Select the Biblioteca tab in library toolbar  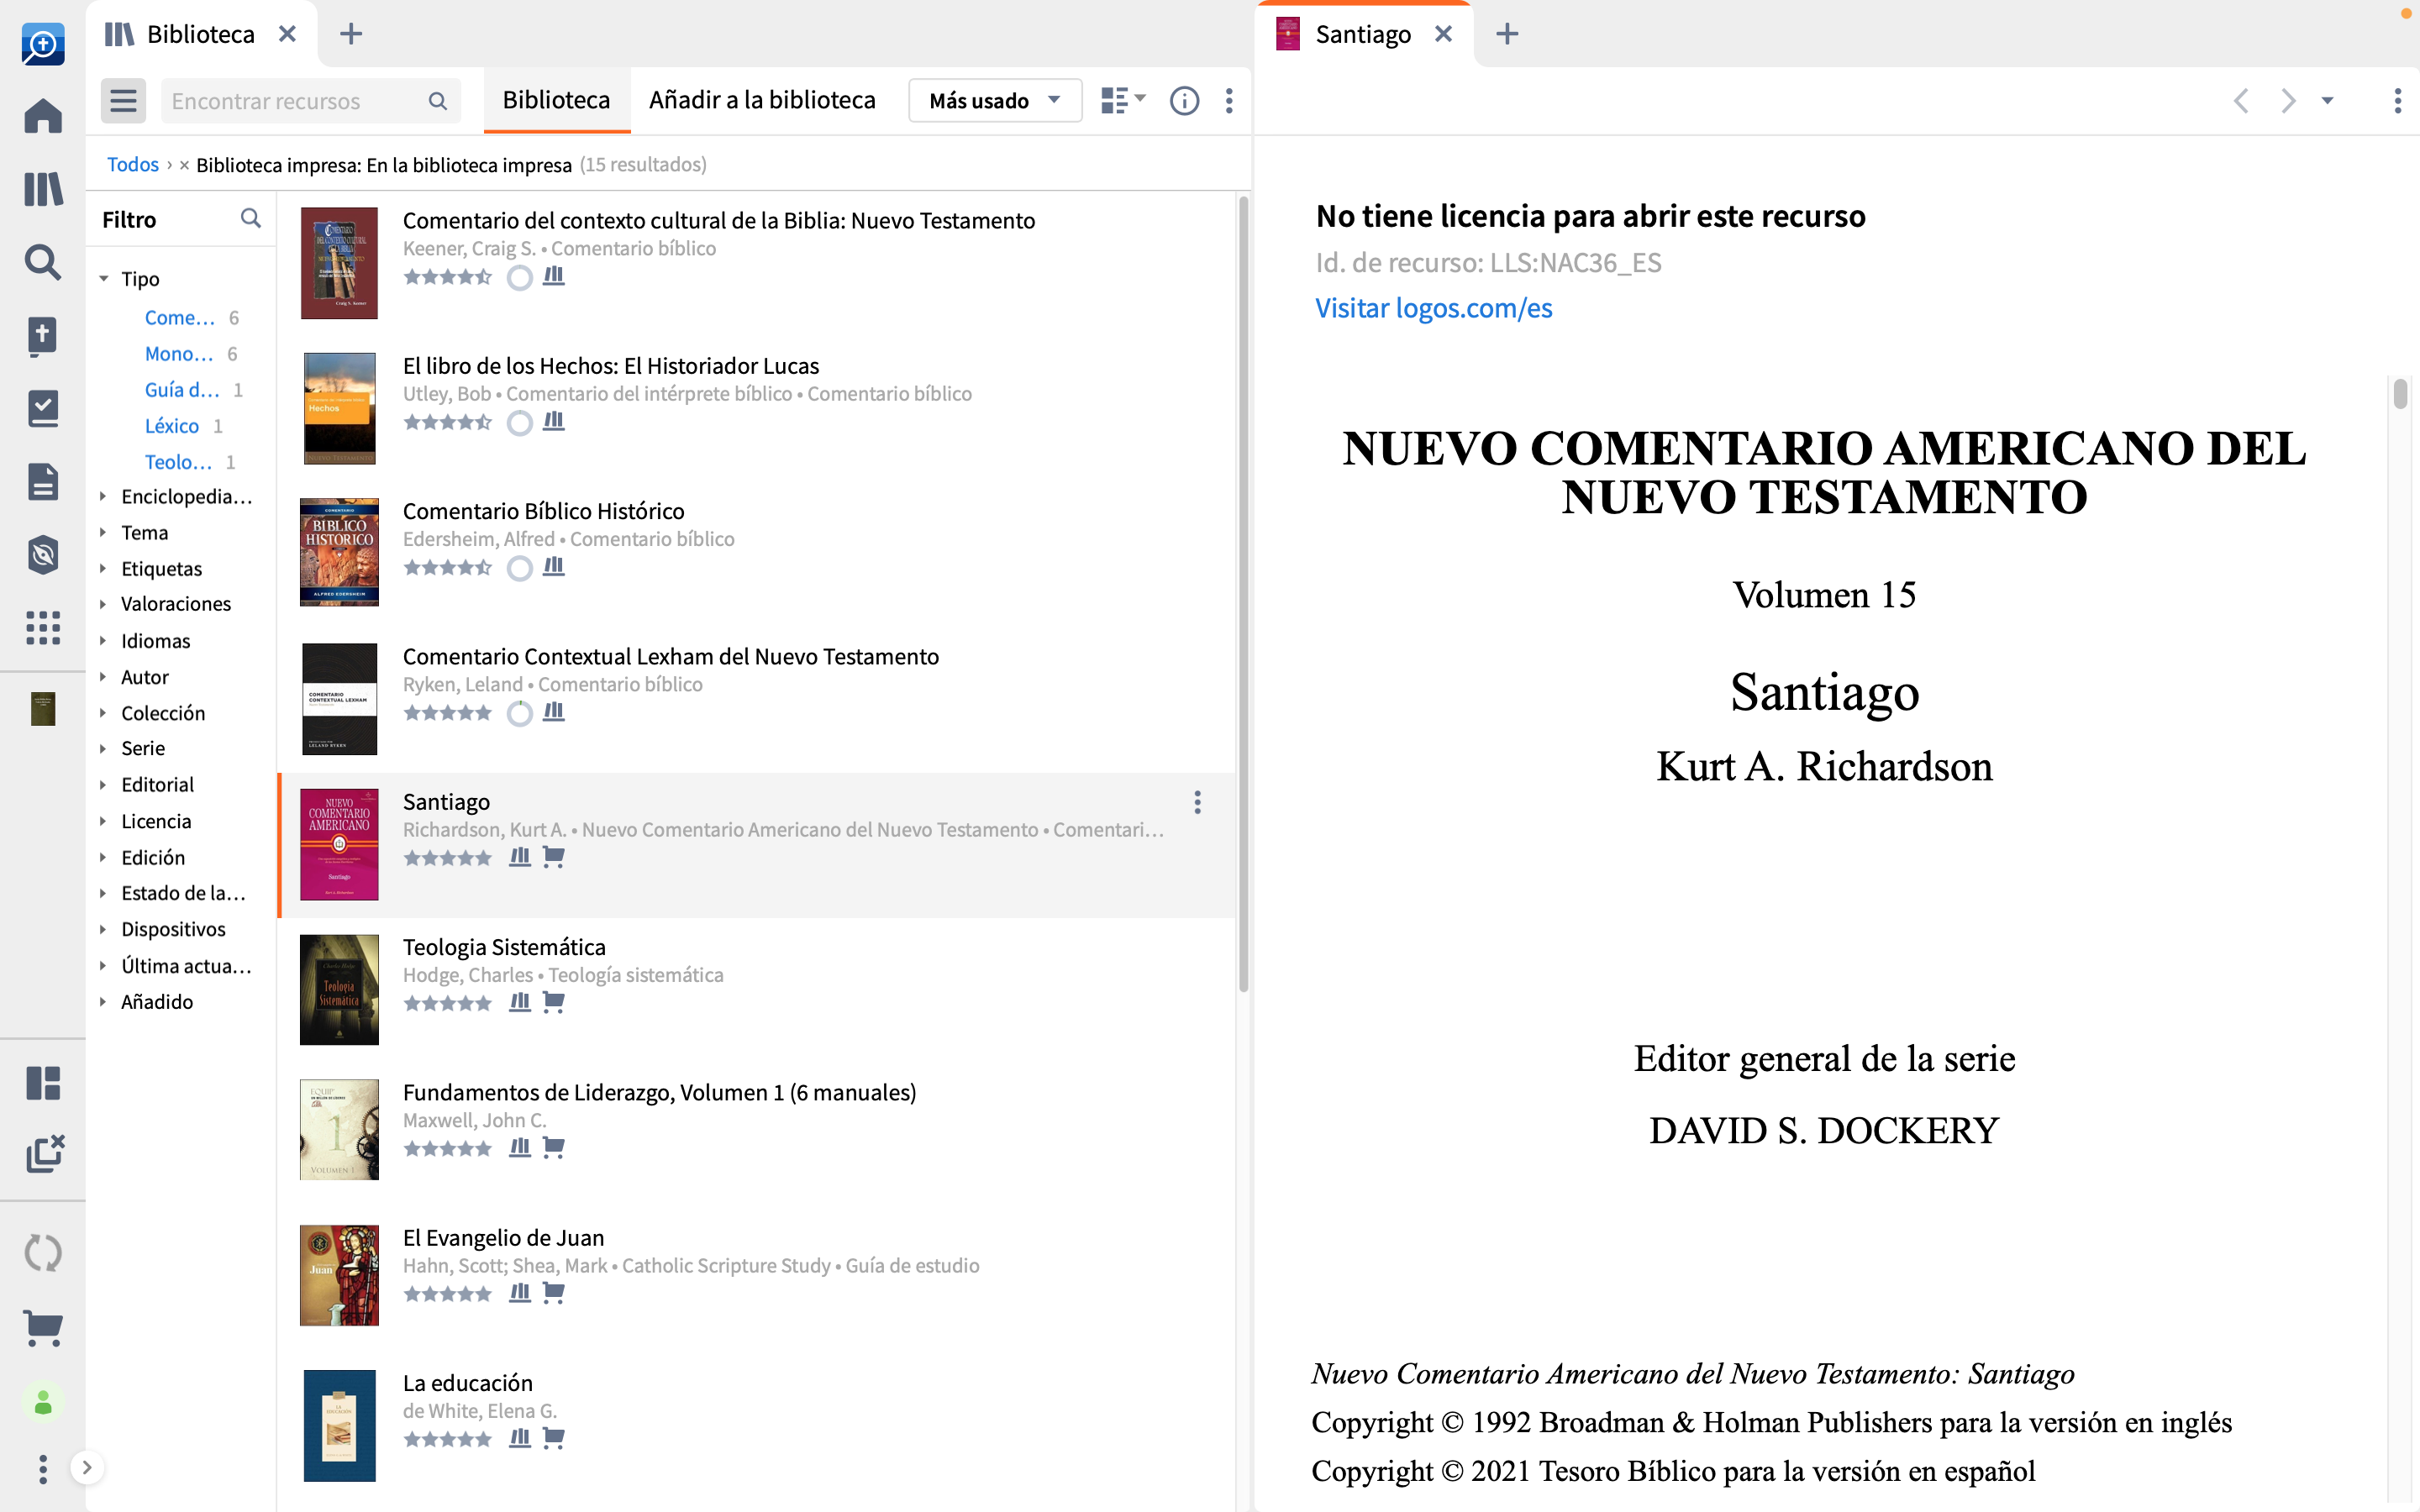(x=556, y=100)
